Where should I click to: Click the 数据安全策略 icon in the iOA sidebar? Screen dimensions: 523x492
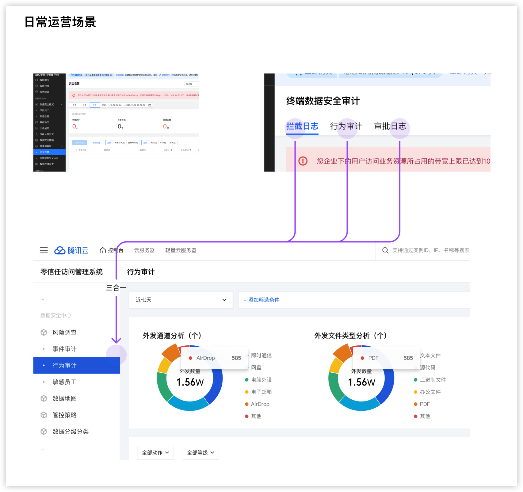pos(37,140)
